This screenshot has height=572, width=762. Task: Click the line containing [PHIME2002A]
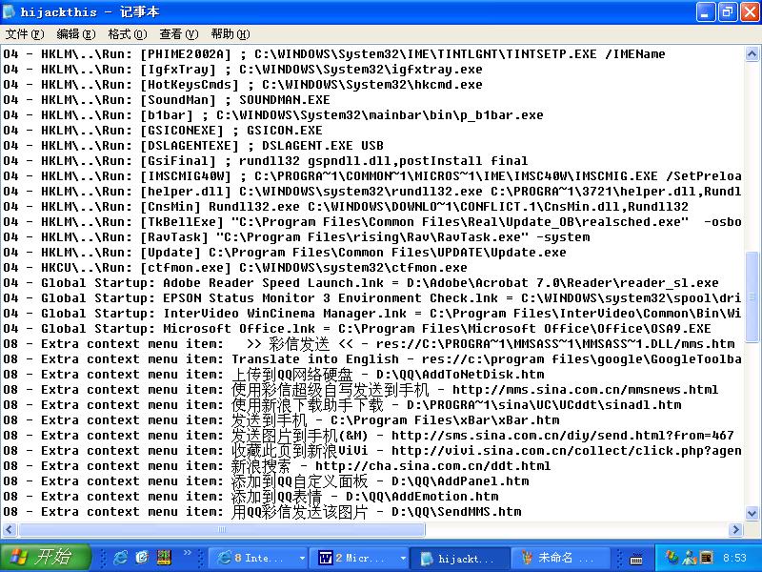[x=334, y=53]
